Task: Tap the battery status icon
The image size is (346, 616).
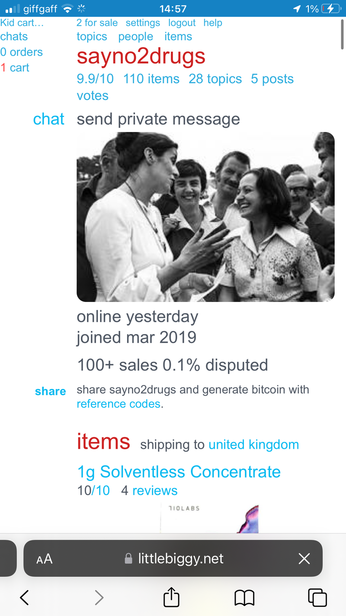Action: pyautogui.click(x=331, y=9)
